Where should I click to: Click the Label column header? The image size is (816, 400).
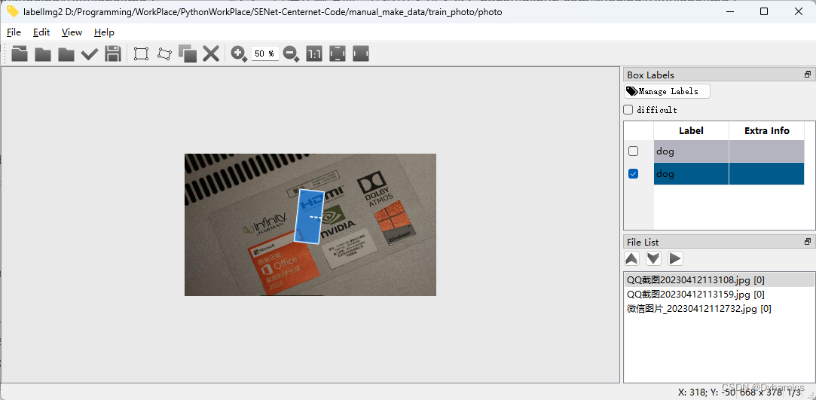[x=691, y=130]
